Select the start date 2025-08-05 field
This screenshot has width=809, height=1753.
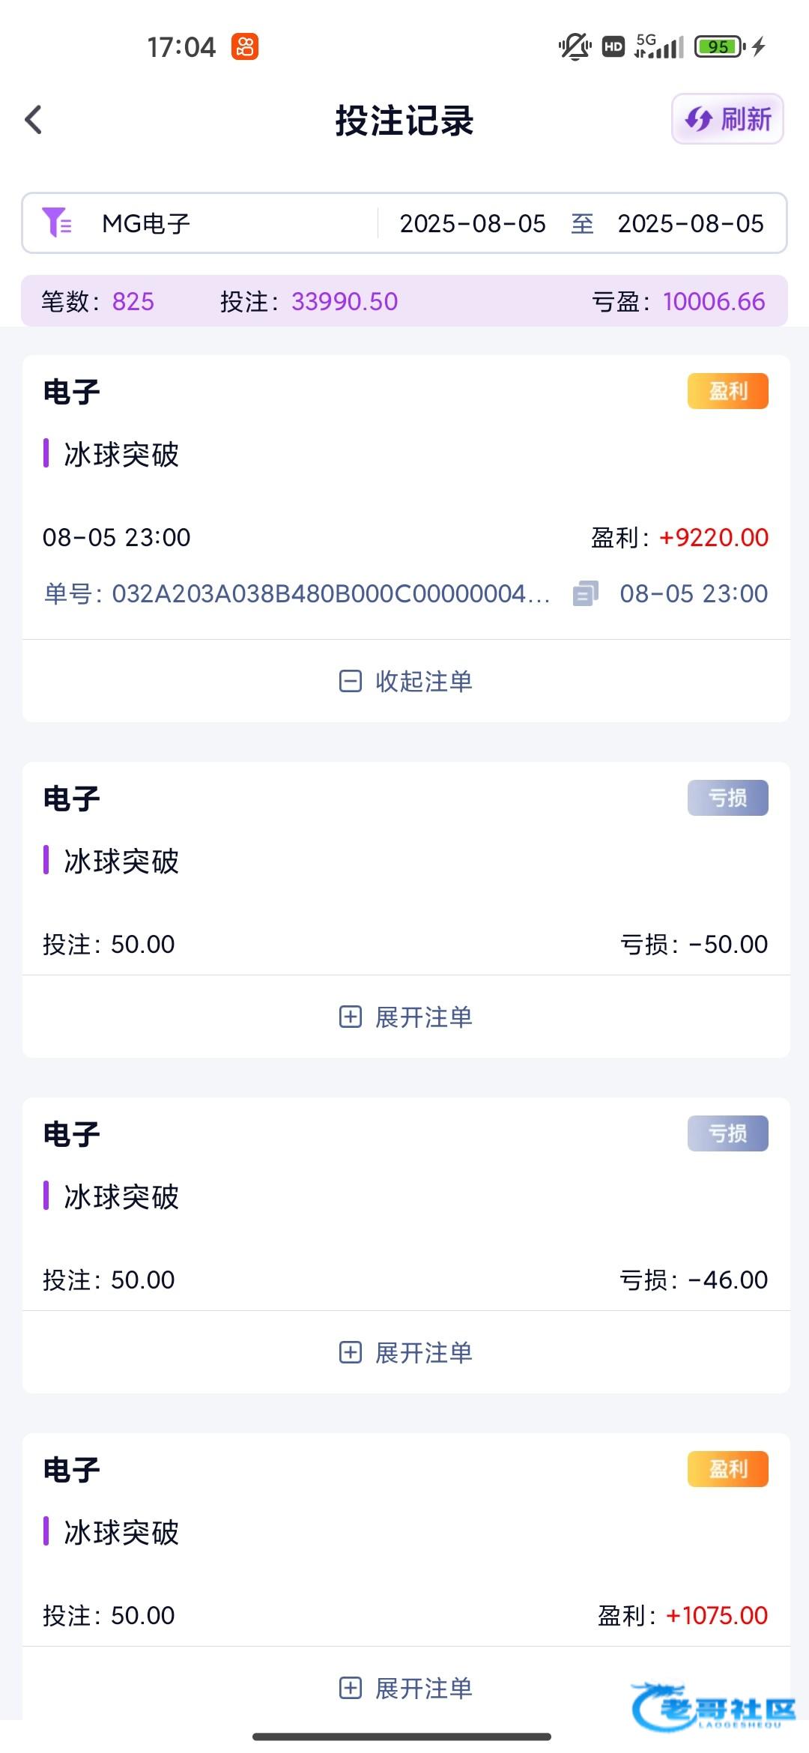pos(473,223)
